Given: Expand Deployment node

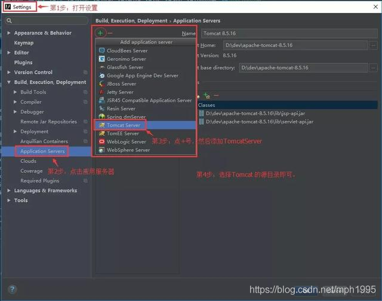Looking at the screenshot, I should click(x=15, y=131).
